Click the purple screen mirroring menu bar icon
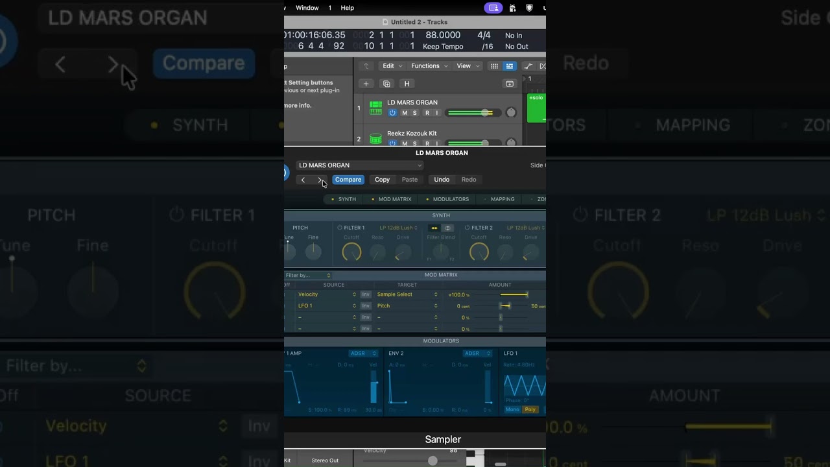Viewport: 830px width, 467px height. coord(493,8)
